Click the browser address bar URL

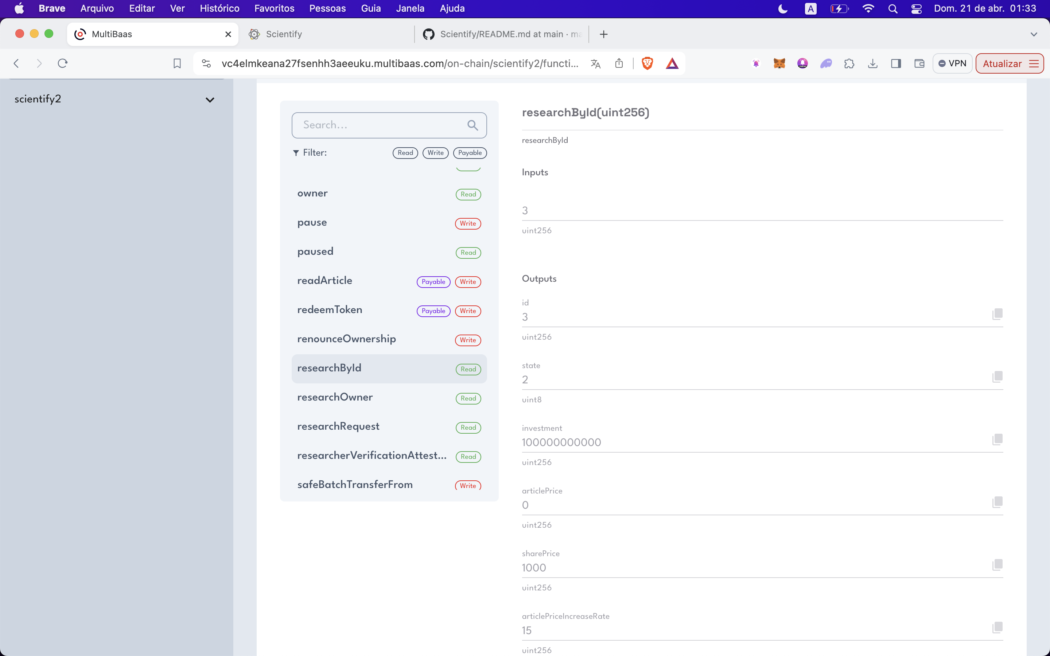[x=400, y=63]
